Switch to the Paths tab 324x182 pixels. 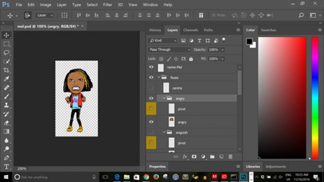tap(208, 30)
